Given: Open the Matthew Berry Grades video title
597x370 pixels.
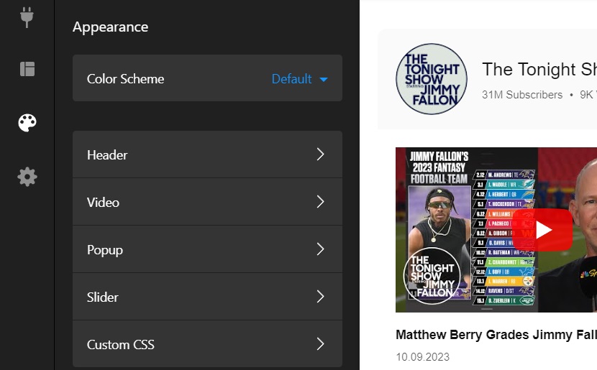Looking at the screenshot, I should (x=496, y=335).
